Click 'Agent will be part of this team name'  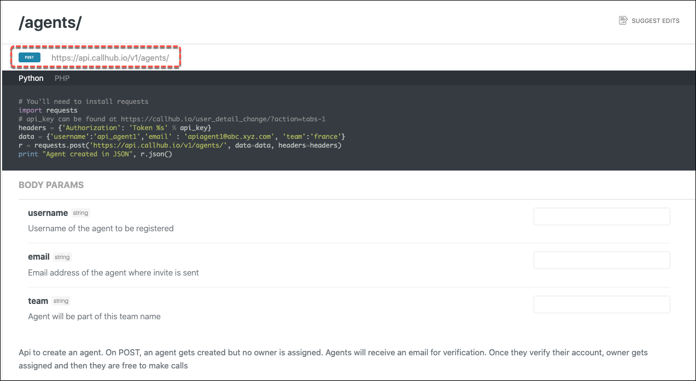[95, 316]
